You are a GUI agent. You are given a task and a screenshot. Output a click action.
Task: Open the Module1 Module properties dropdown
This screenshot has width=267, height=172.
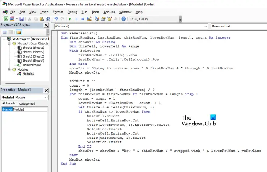[x=46, y=97]
